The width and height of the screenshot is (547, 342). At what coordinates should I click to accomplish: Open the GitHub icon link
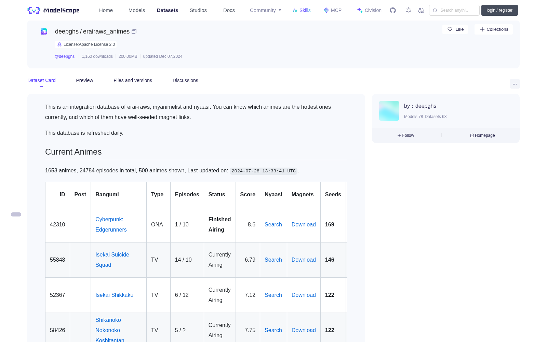coord(393,10)
